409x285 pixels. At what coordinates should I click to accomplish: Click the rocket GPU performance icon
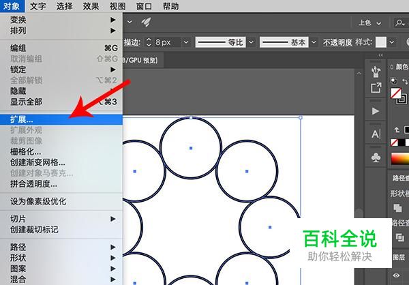point(146,22)
